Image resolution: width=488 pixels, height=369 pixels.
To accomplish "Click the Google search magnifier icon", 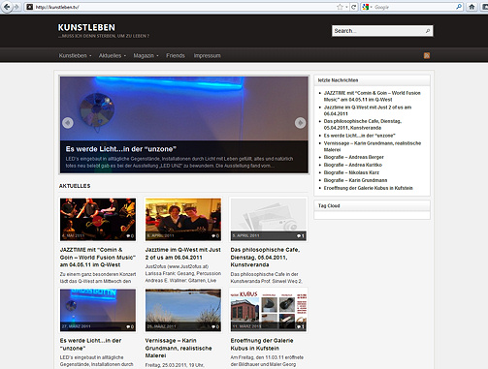I will [459, 7].
